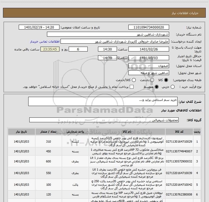
Task: Click the unit cell کیسه in row 1
Action: click(x=75, y=142)
